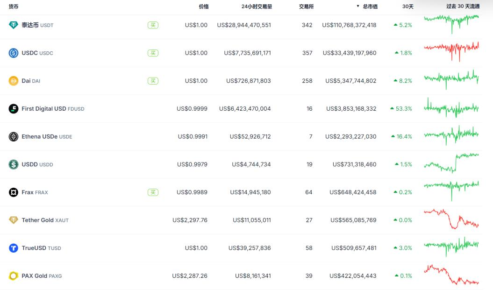Click the USDD coin icon
The height and width of the screenshot is (290, 493).
14,164
